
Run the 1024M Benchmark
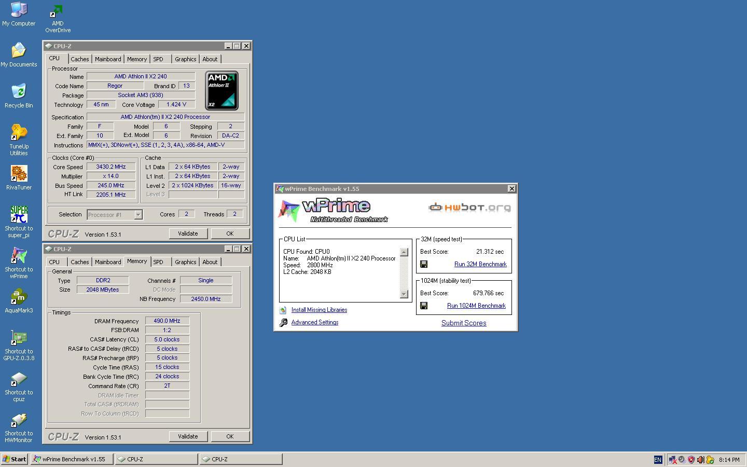pos(476,306)
